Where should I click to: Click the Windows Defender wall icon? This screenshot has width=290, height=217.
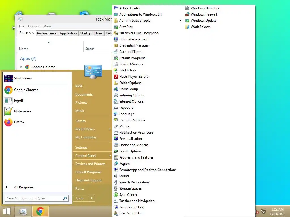click(187, 8)
